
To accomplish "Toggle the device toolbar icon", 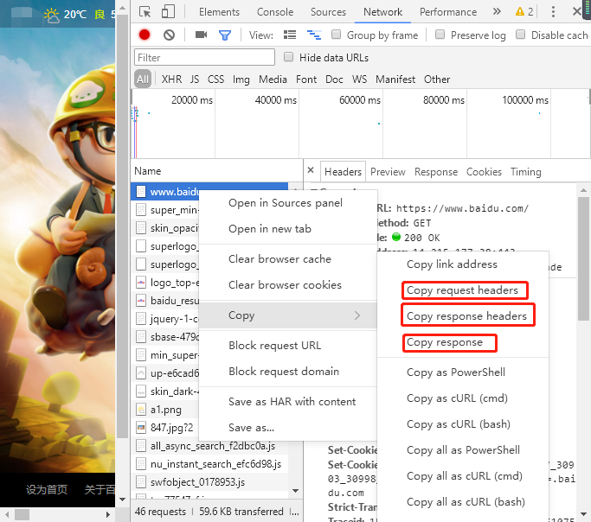I will coord(168,11).
